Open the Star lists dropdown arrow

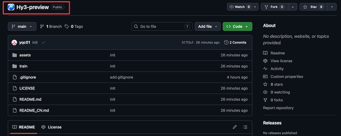(332, 7)
